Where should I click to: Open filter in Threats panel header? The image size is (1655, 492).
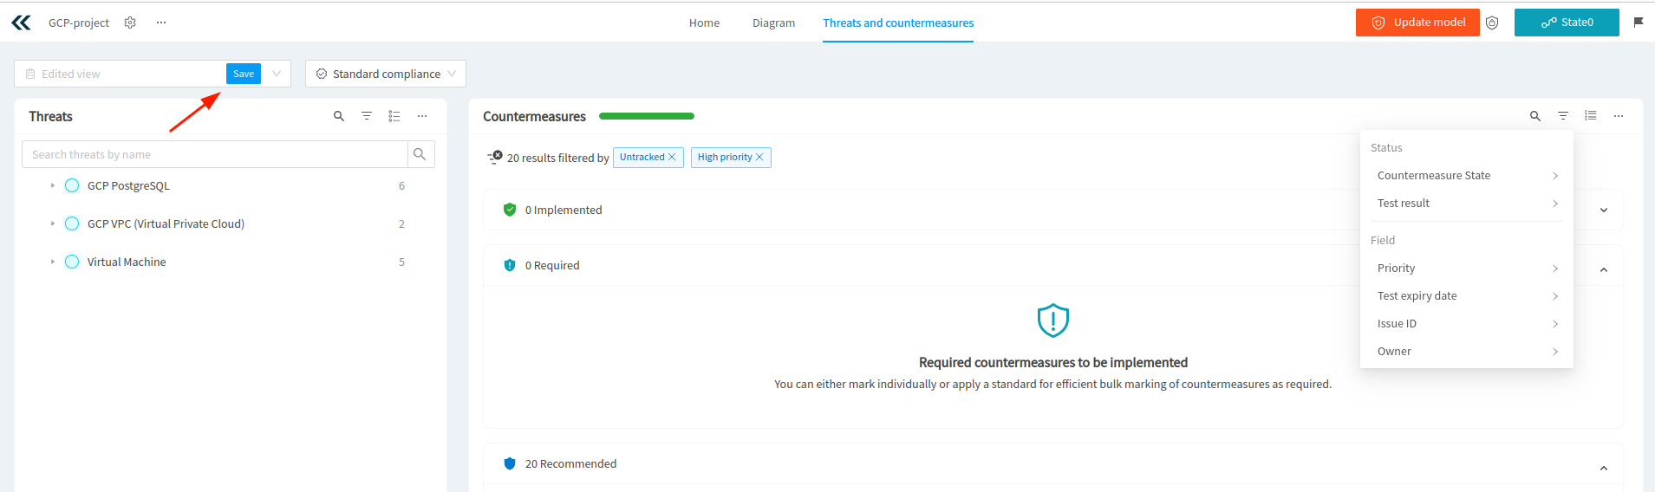pos(367,116)
